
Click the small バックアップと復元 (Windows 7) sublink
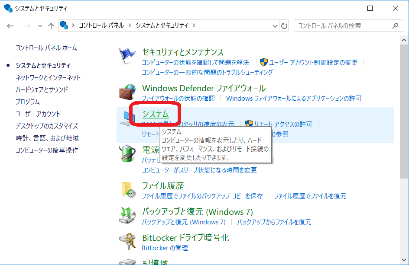[x=184, y=222]
